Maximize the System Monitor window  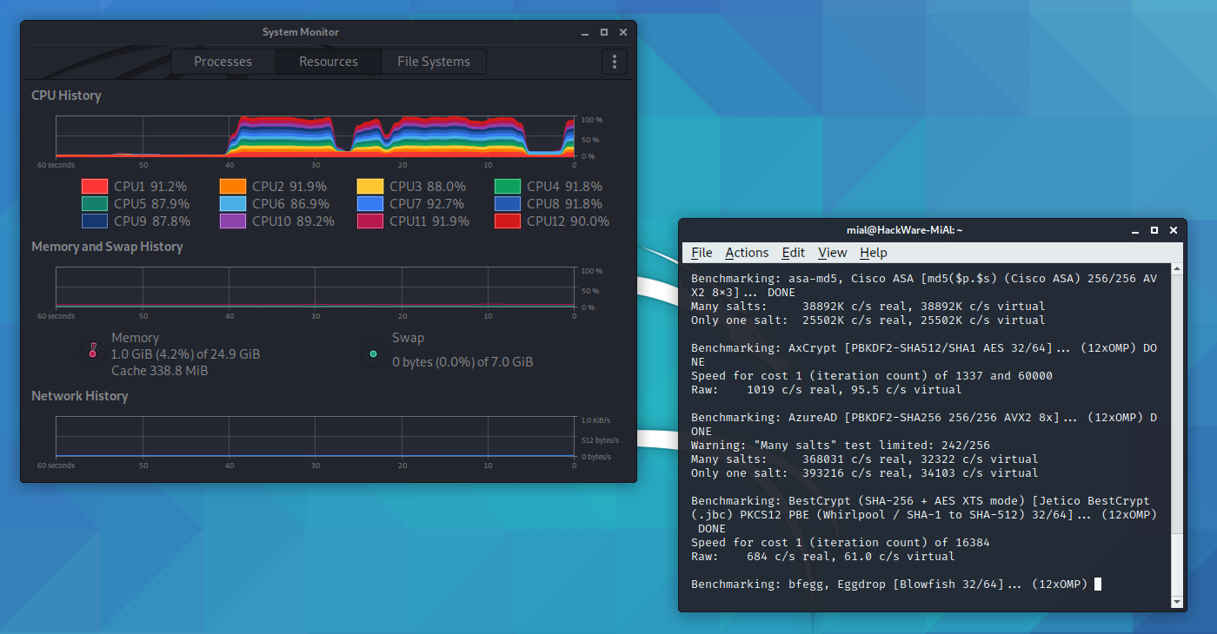coord(604,32)
